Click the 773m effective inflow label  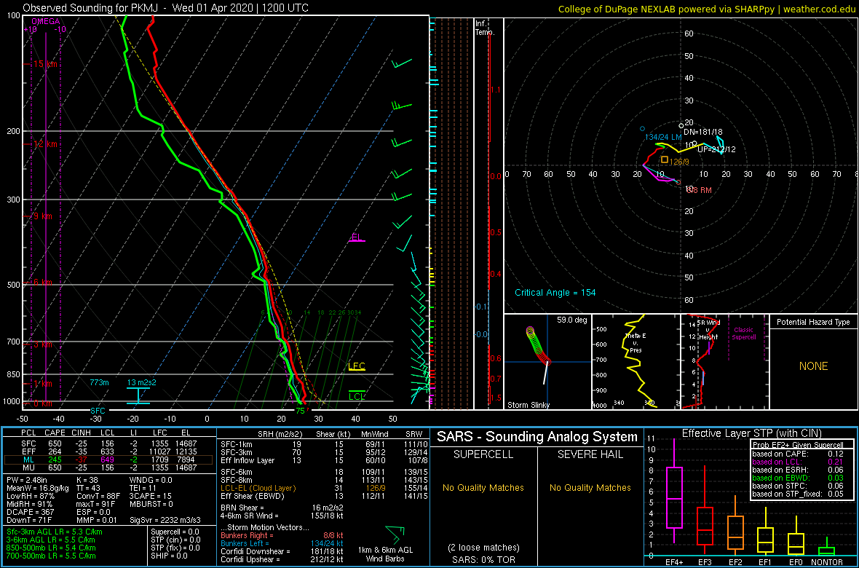[100, 382]
